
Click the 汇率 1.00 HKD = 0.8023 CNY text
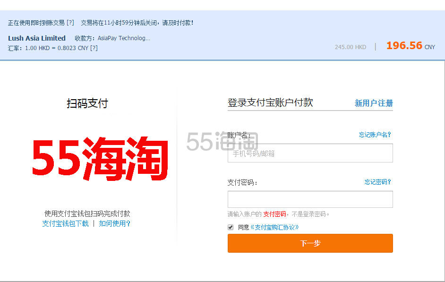pos(48,48)
